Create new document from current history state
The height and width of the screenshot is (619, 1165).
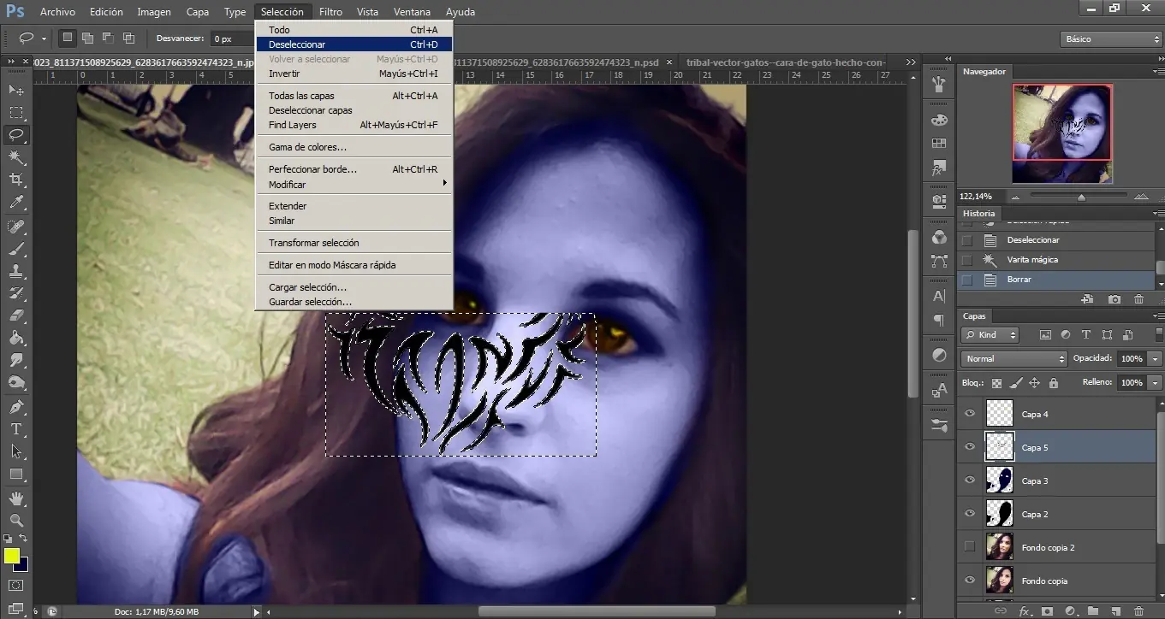[1087, 299]
